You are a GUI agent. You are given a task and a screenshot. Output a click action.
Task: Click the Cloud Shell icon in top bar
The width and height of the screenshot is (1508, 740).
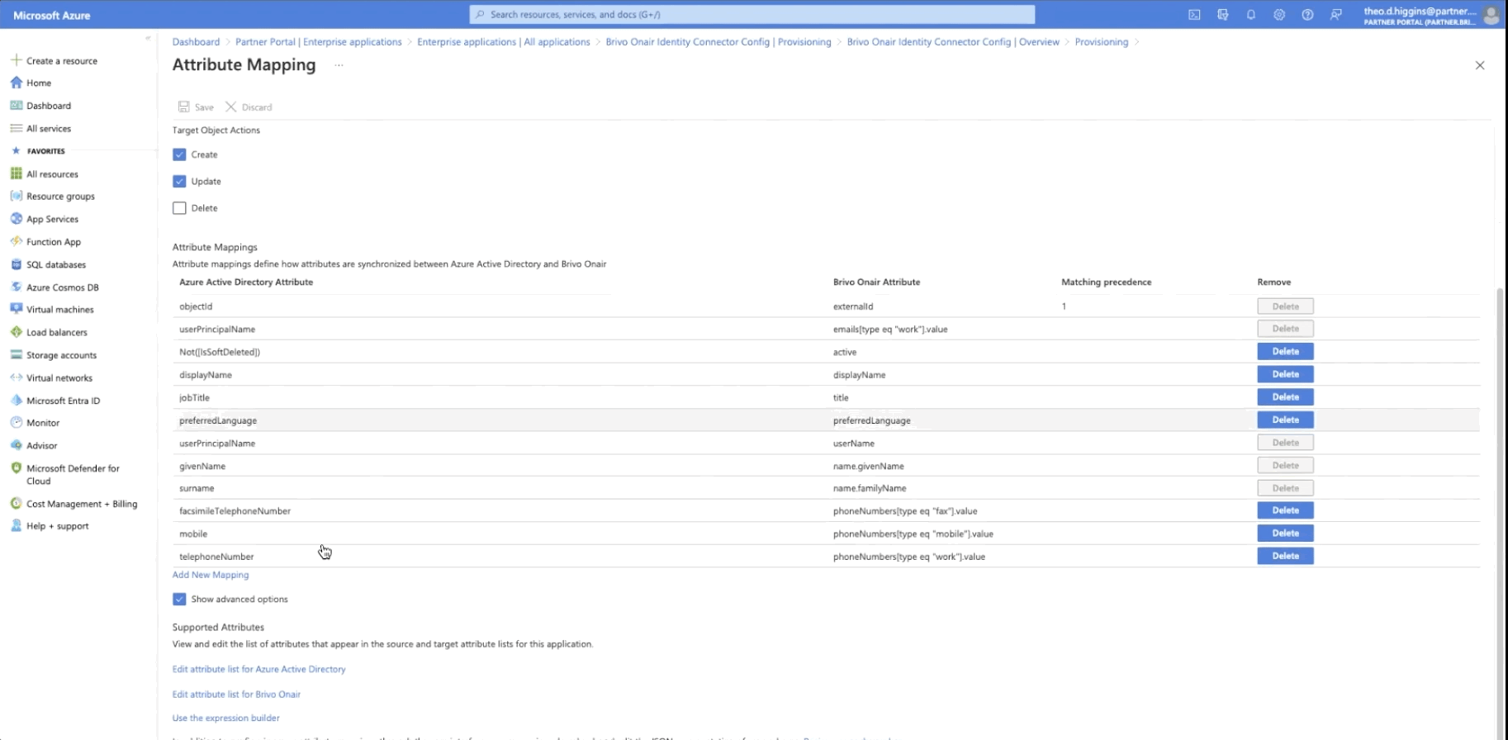coord(1194,15)
